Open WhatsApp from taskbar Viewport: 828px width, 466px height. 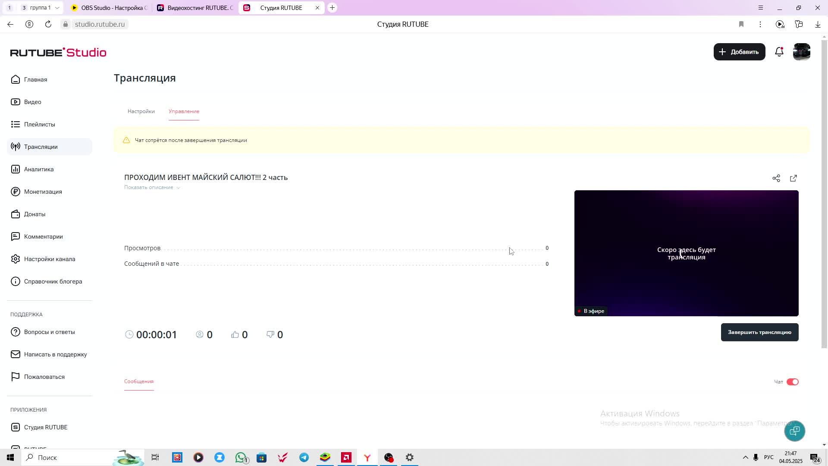(x=241, y=457)
